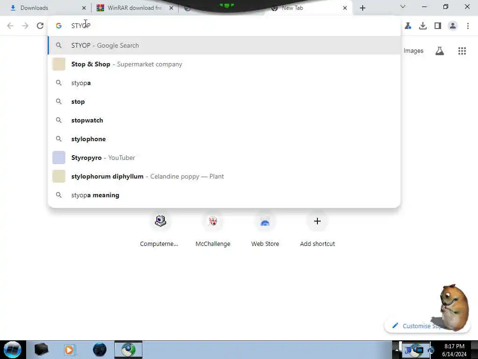Open the Chrome three-dot menu
478x359 pixels.
(468, 26)
